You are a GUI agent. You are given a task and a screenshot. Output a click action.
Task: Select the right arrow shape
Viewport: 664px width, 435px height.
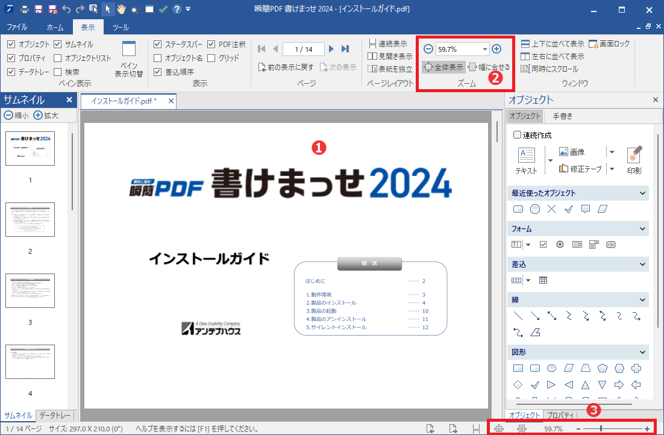tap(619, 384)
